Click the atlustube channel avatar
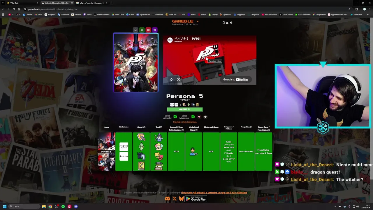Viewport: 373px width, 210px height. click(170, 40)
